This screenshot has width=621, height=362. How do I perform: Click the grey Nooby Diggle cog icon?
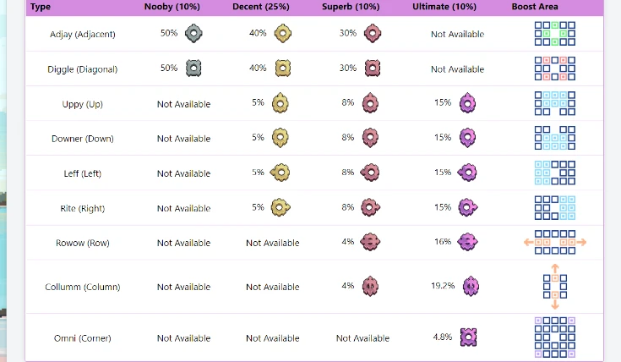tap(193, 69)
